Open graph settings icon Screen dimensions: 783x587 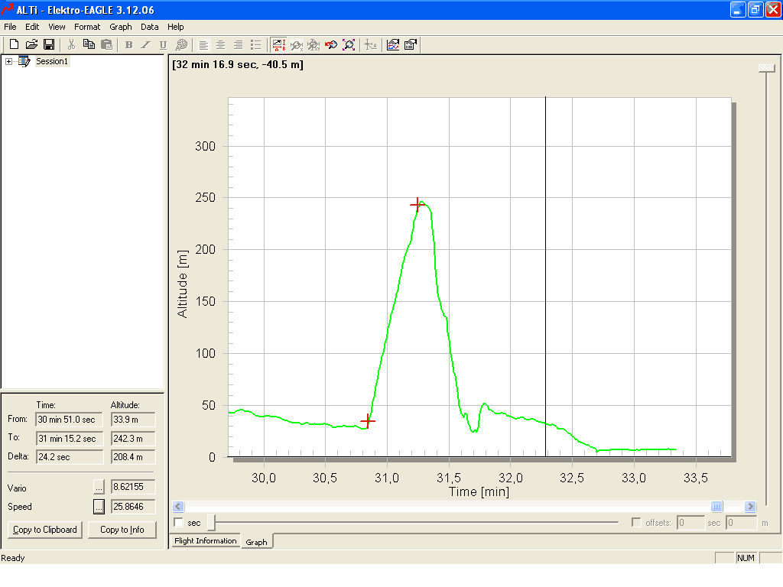pos(393,45)
